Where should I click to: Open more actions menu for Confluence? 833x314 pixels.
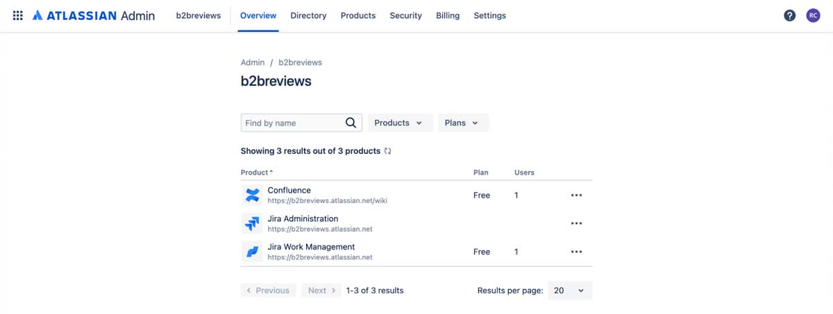[x=576, y=195]
